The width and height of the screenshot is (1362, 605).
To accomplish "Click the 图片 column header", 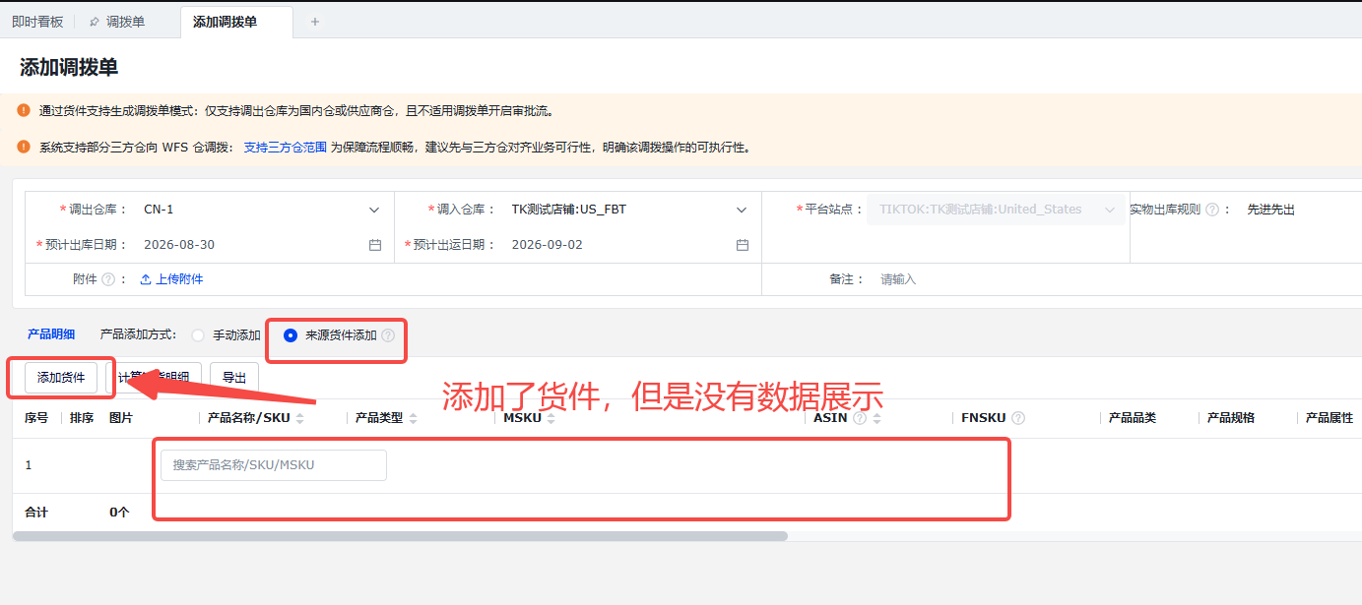I will click(x=121, y=418).
